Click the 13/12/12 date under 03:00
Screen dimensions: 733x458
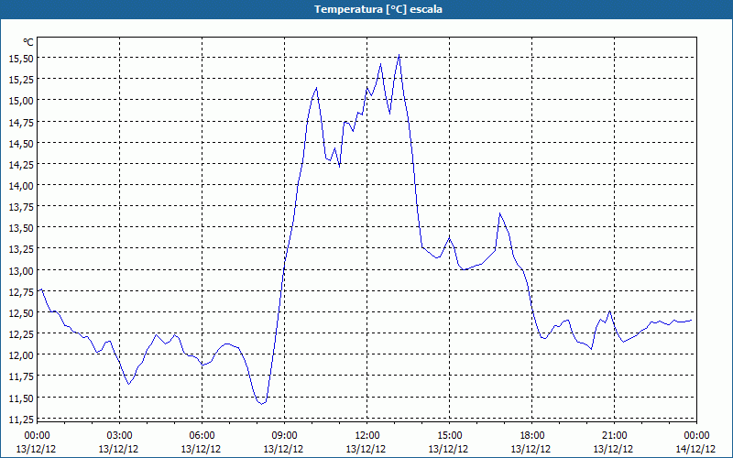pos(118,449)
